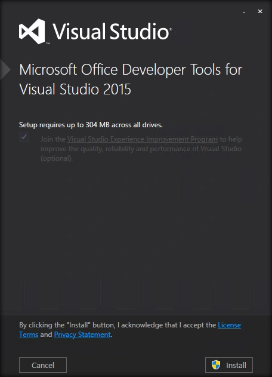
Task: Click the Cancel button
Action: (x=43, y=365)
